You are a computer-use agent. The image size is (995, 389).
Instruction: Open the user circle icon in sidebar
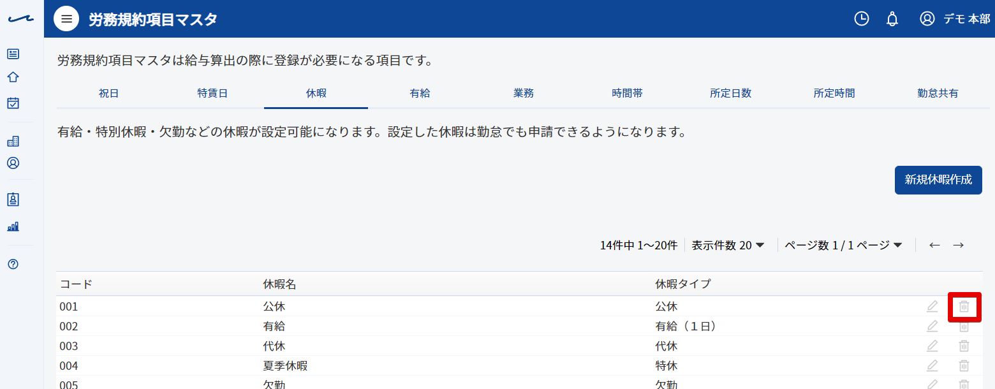click(13, 163)
